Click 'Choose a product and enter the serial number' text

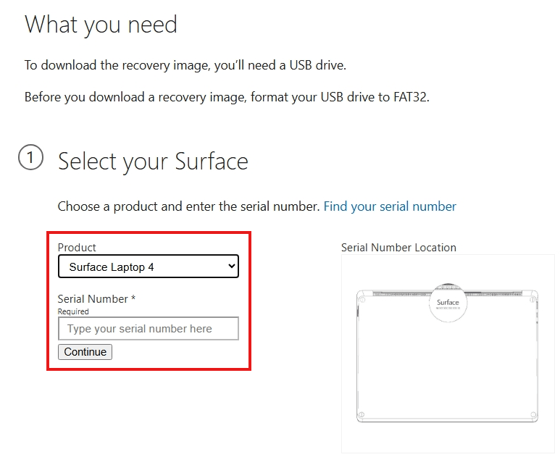[x=188, y=206]
